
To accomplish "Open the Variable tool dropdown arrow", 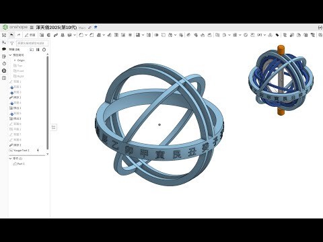I will [264, 35].
